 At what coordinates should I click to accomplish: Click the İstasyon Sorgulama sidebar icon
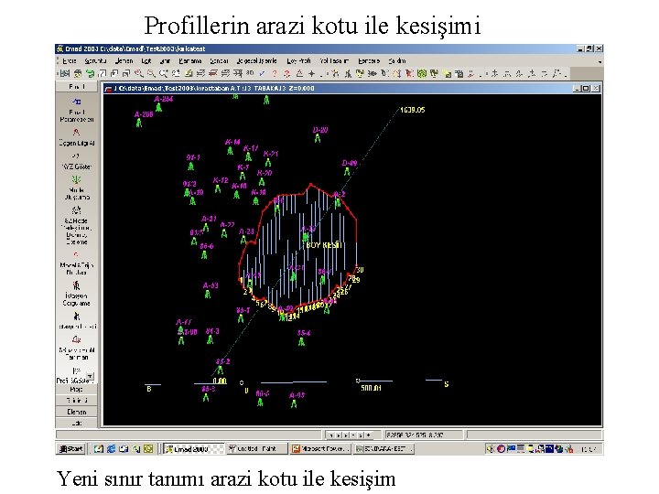click(x=76, y=285)
